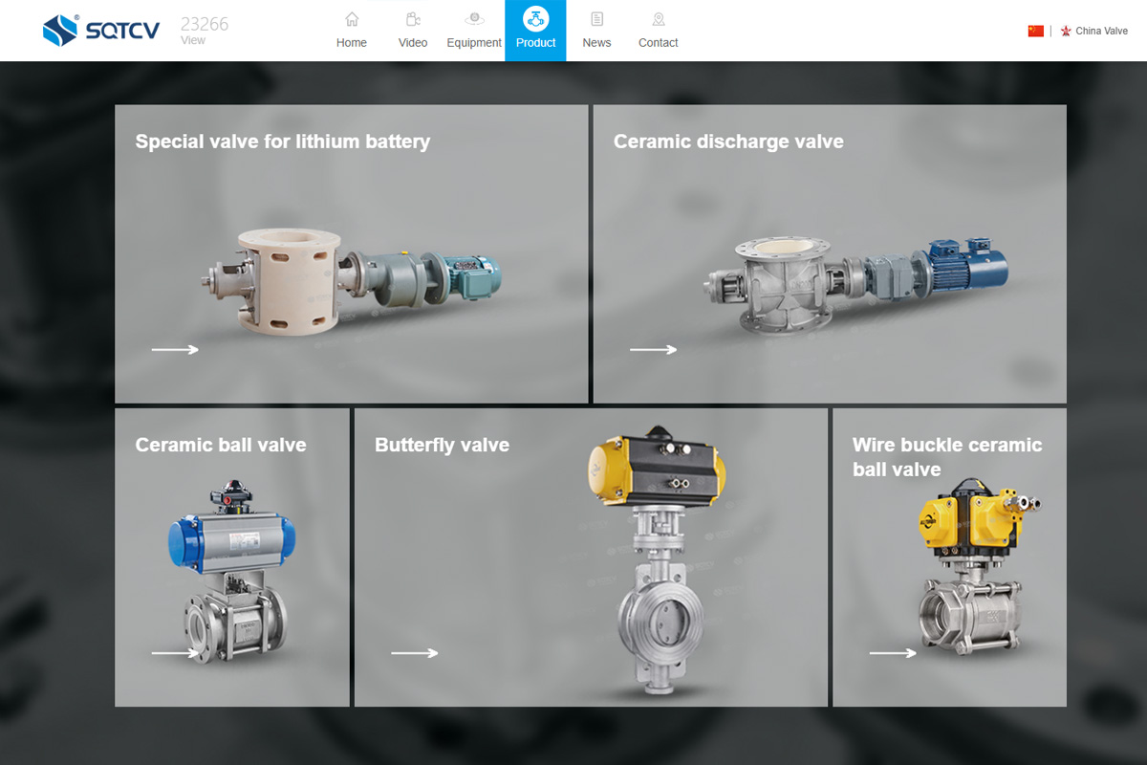Click the News document icon
The height and width of the screenshot is (765, 1147).
click(x=596, y=19)
